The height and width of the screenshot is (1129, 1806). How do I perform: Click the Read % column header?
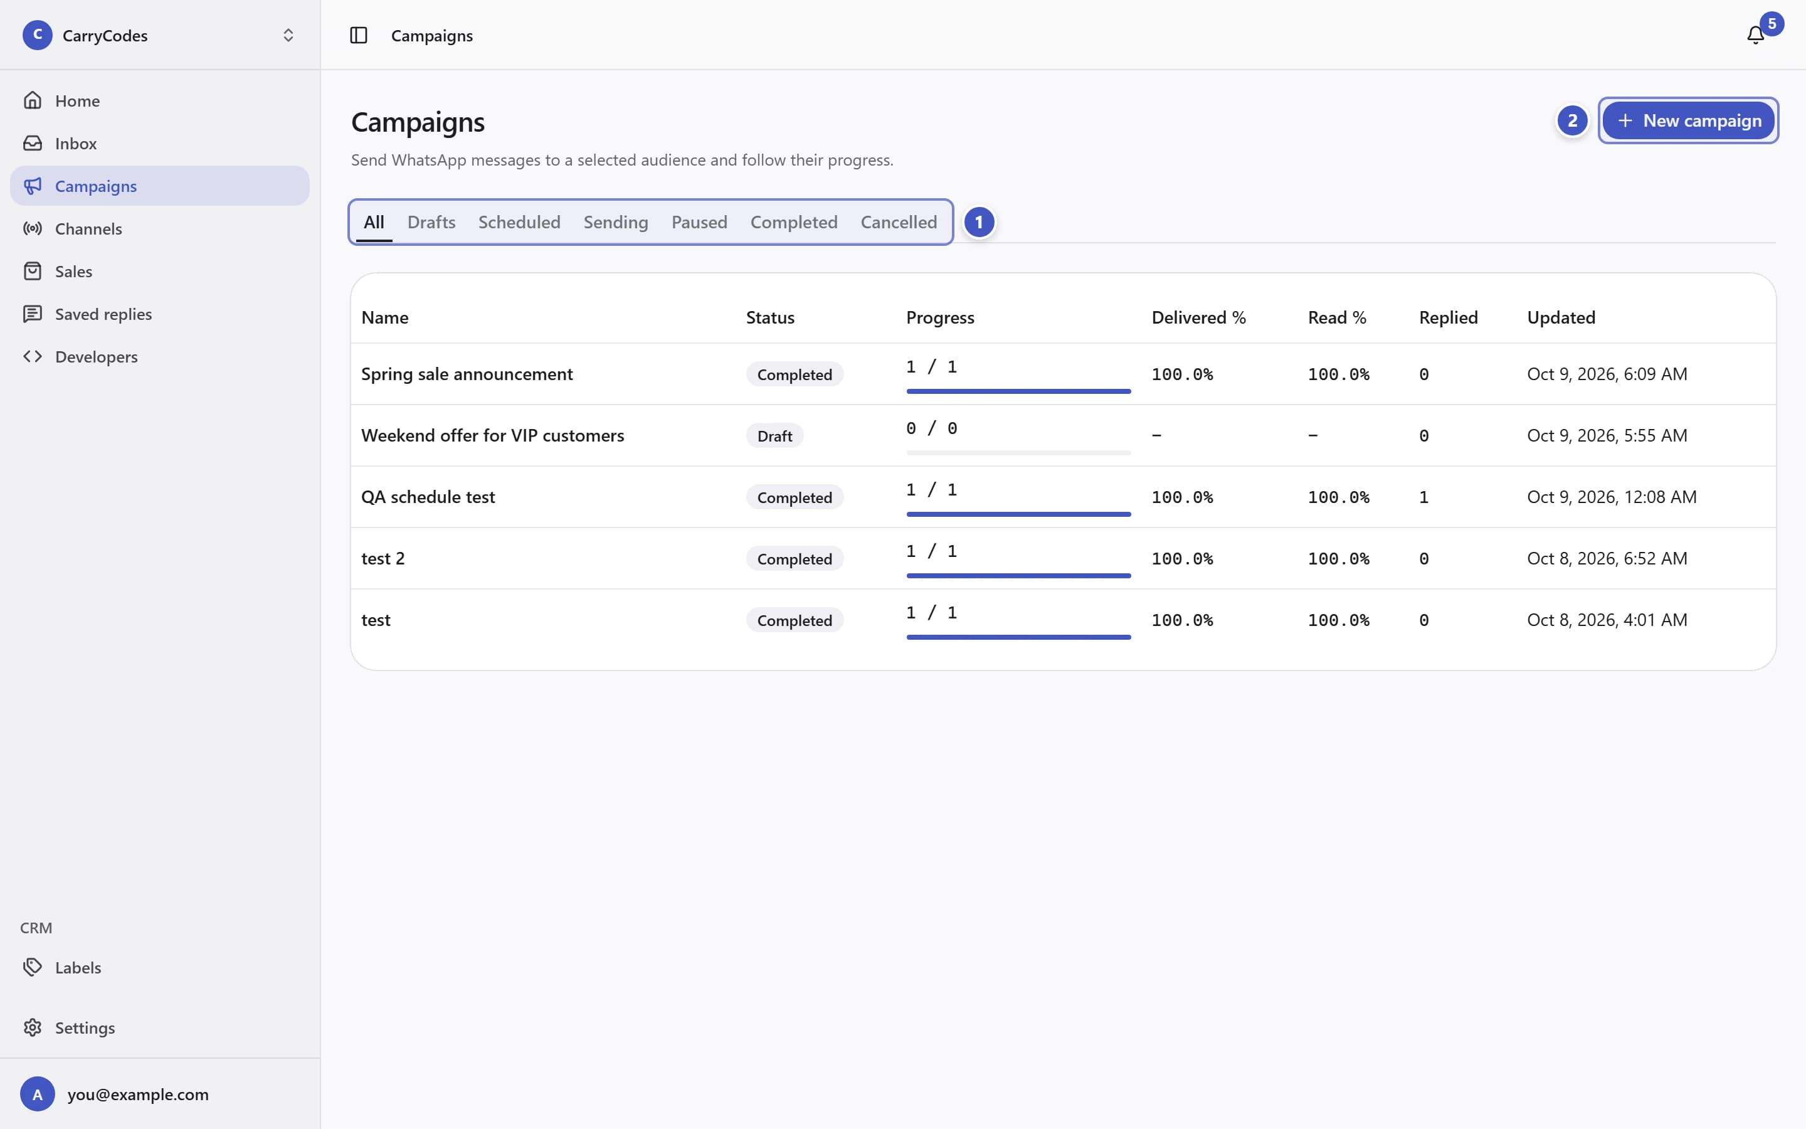(1336, 317)
